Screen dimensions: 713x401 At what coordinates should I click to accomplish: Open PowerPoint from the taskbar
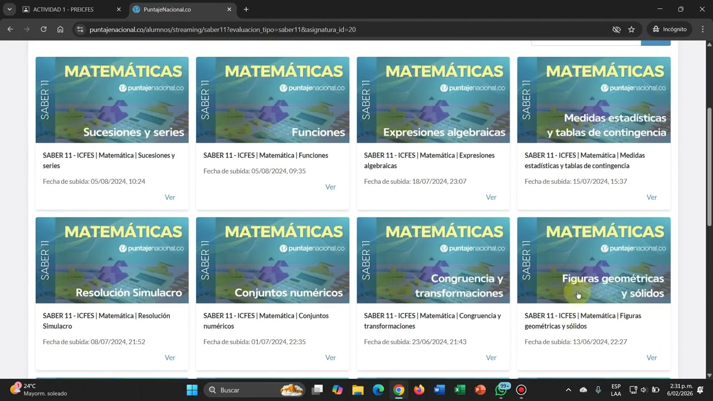[480, 390]
